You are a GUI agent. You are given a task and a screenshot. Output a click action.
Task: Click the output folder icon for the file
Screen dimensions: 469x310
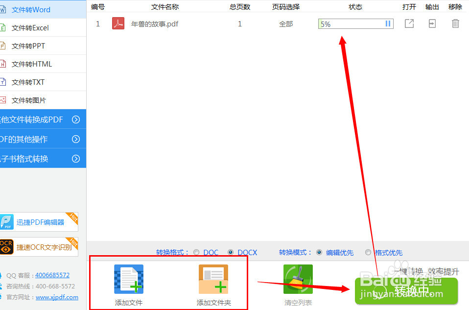[432, 23]
